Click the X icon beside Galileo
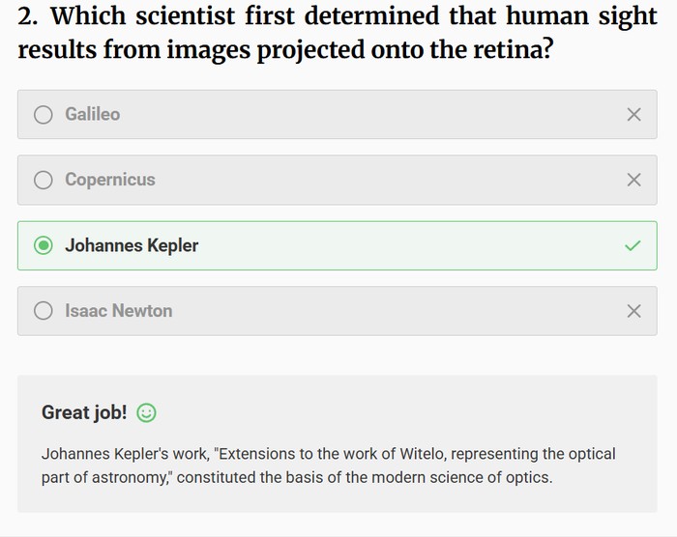This screenshot has height=537, width=677. tap(633, 115)
